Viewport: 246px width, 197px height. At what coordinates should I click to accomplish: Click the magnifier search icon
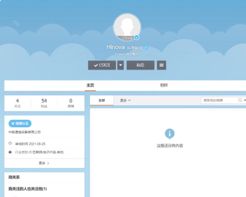240,100
